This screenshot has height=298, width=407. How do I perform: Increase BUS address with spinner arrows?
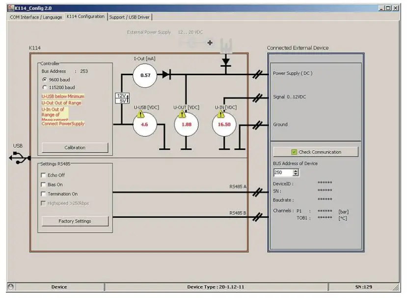pos(296,171)
